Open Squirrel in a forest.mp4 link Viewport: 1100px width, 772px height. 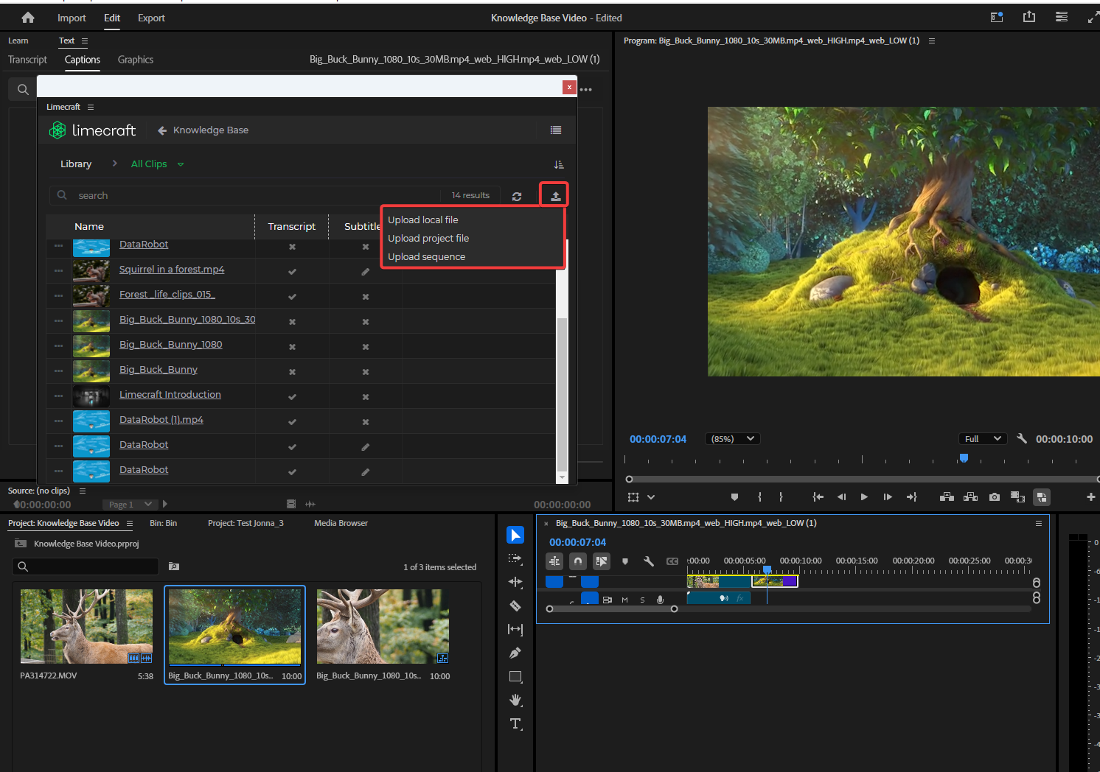172,270
